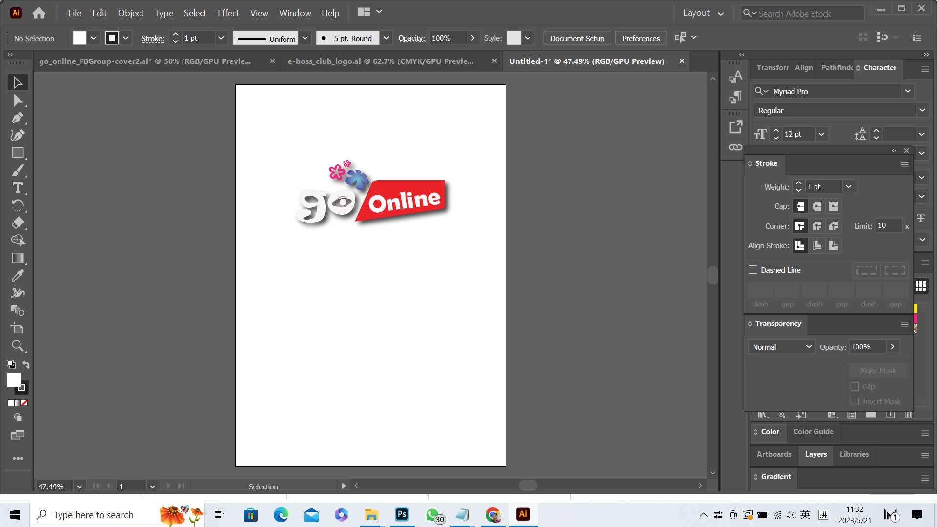Switch to the Pathfinder panel tab
This screenshot has width=937, height=527.
836,68
